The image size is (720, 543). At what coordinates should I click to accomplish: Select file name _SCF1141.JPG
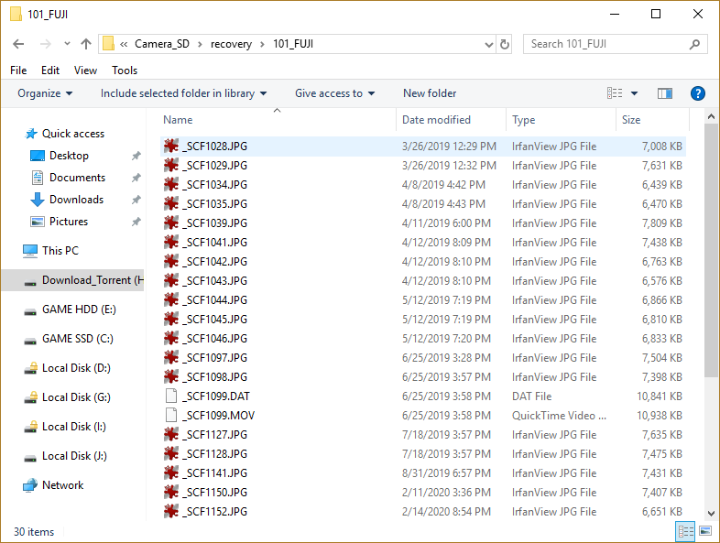(x=215, y=473)
